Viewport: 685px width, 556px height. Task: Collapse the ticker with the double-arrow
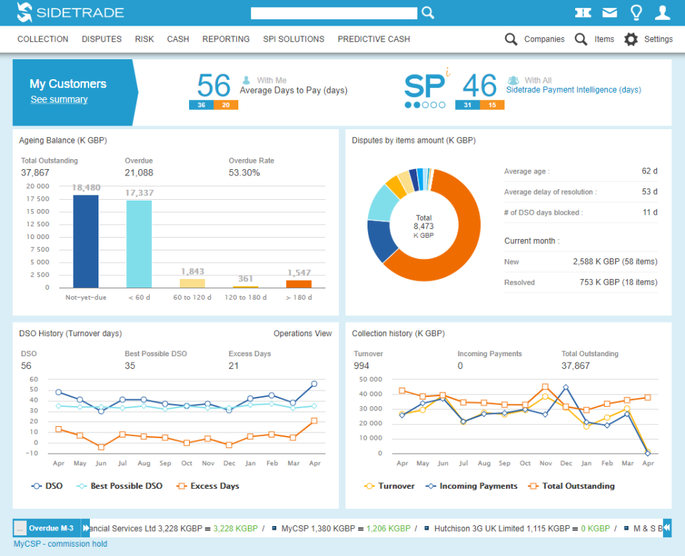[666, 527]
